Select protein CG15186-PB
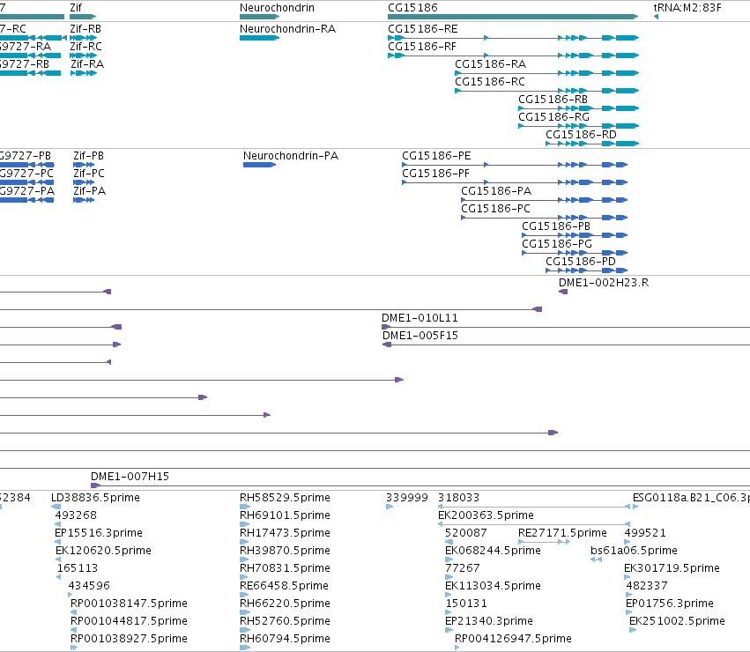Viewport: 750px width, 652px height. point(556,226)
